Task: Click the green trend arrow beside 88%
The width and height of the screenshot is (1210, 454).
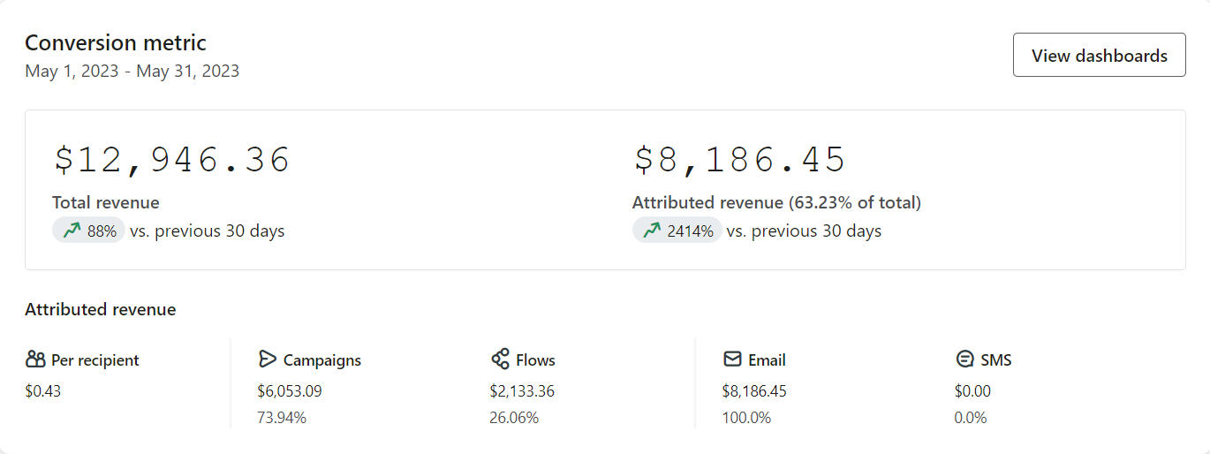Action: 72,231
